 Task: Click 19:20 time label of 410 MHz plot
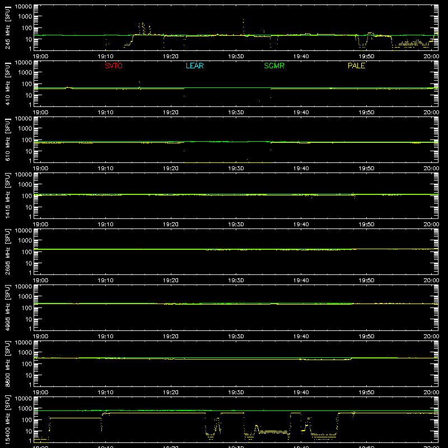point(171,113)
